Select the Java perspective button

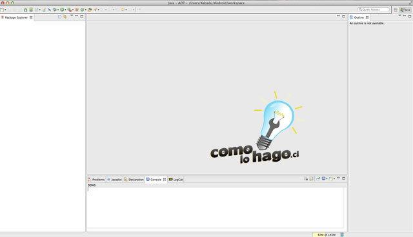(405, 10)
